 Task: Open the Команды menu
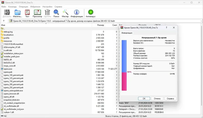12,7
